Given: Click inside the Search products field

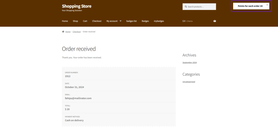Looking at the screenshot, I should (201, 7).
